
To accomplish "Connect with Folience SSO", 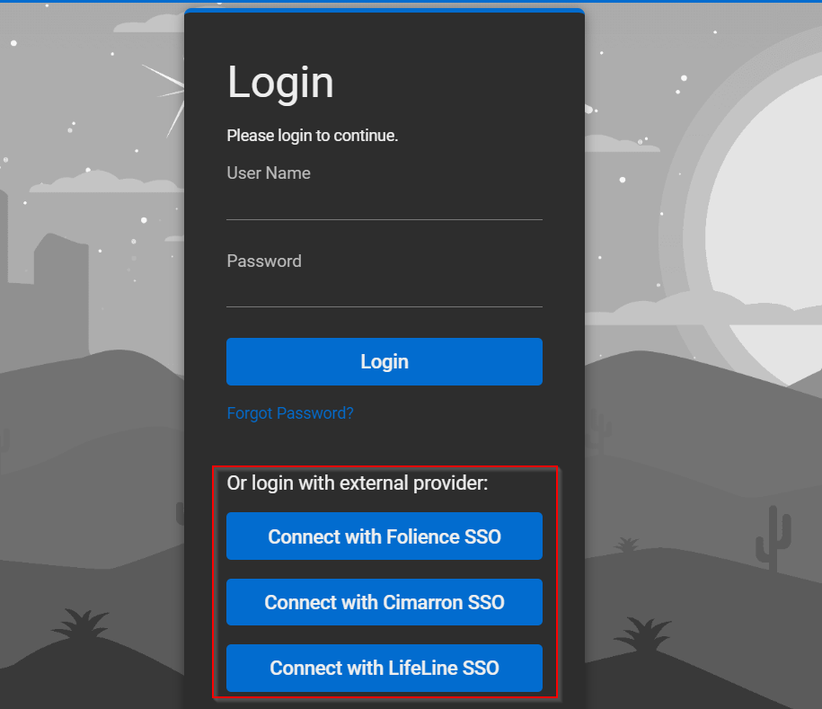I will pos(384,536).
